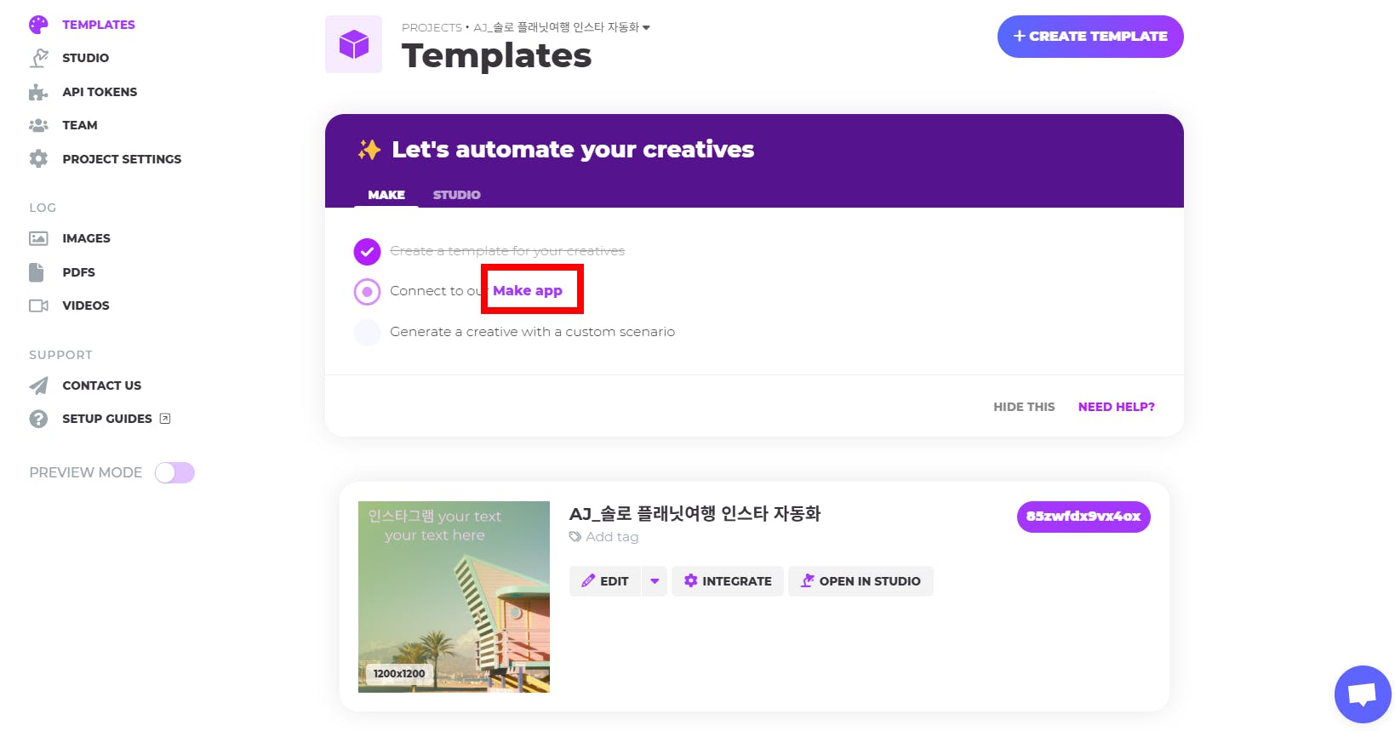Screen dimensions: 1395x731
Task: Toggle the Preview Mode switch
Action: (174, 472)
